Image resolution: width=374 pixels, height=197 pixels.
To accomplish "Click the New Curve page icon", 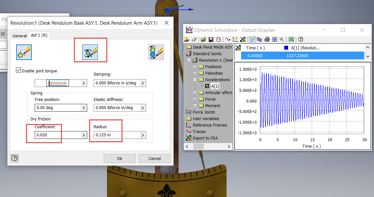I will (x=218, y=39).
